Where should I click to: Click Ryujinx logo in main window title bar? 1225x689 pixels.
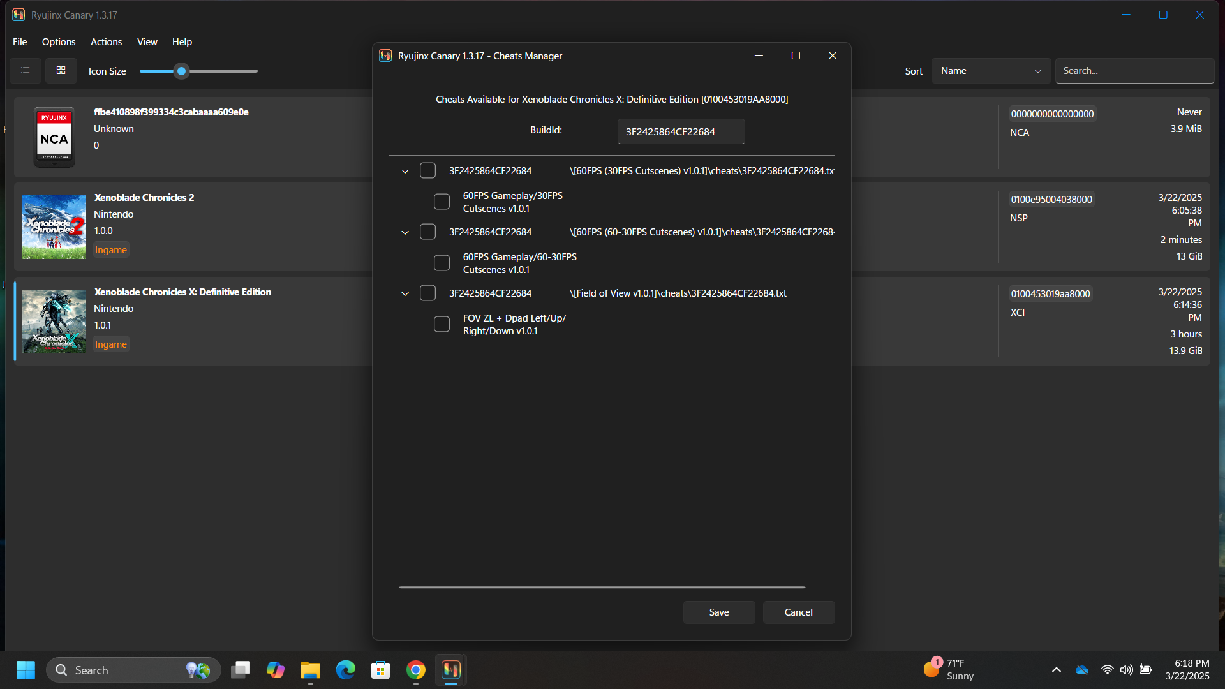(x=19, y=15)
